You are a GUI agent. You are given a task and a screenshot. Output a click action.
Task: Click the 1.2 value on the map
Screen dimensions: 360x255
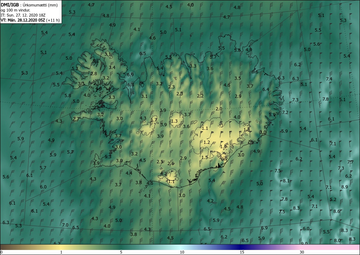[207, 142]
